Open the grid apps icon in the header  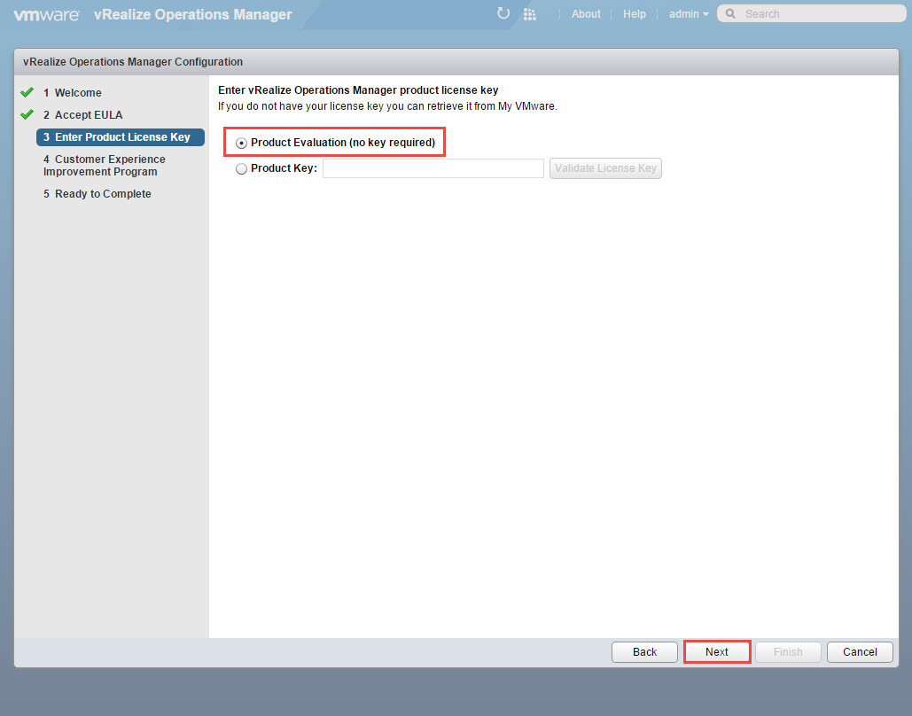[x=530, y=14]
